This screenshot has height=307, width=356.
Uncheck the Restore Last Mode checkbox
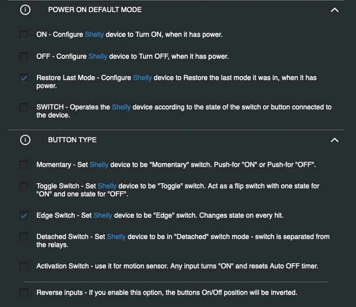click(x=24, y=78)
